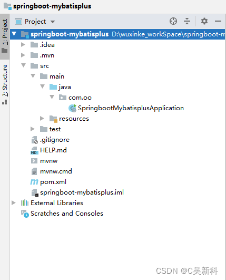
Task: Click the External Libraries bars icon
Action: [x=25, y=203]
